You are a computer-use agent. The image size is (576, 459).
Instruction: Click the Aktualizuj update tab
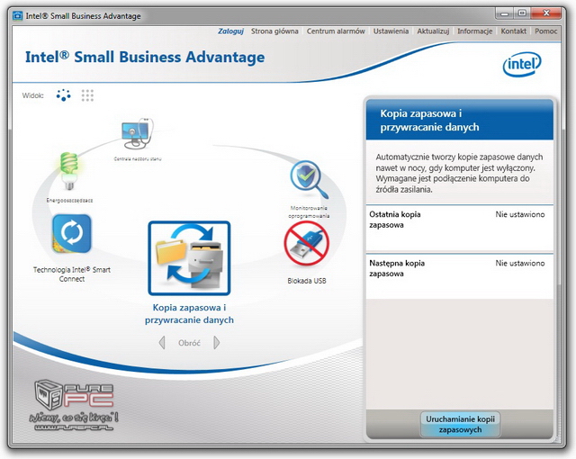click(433, 31)
